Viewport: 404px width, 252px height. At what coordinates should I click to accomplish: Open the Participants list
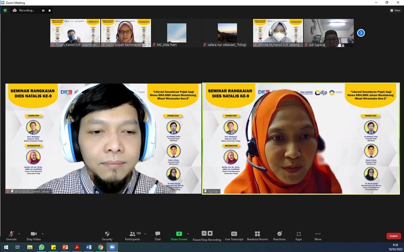(x=133, y=235)
